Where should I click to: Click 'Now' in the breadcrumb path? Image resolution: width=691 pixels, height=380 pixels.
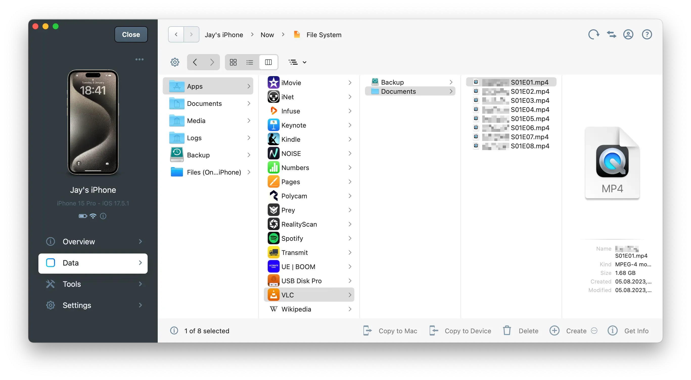pyautogui.click(x=267, y=34)
